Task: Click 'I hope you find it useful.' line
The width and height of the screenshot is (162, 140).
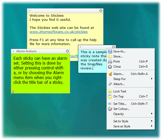Action: tap(50, 19)
